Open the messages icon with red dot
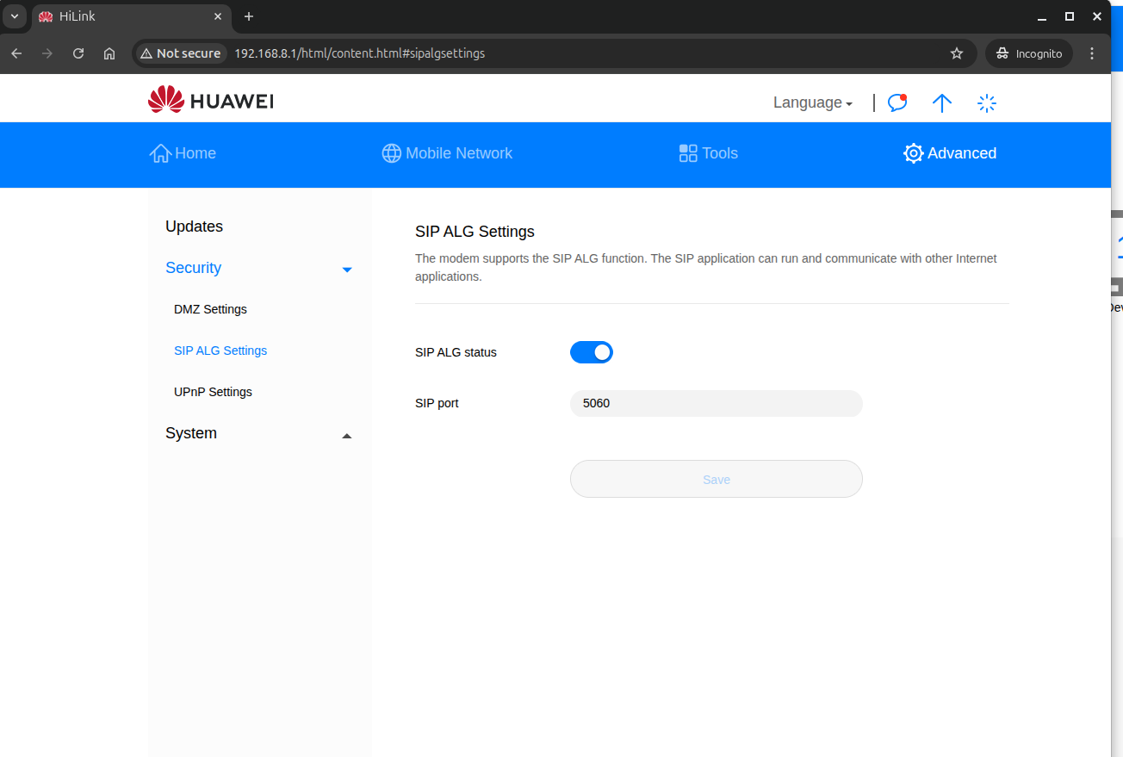 [897, 102]
